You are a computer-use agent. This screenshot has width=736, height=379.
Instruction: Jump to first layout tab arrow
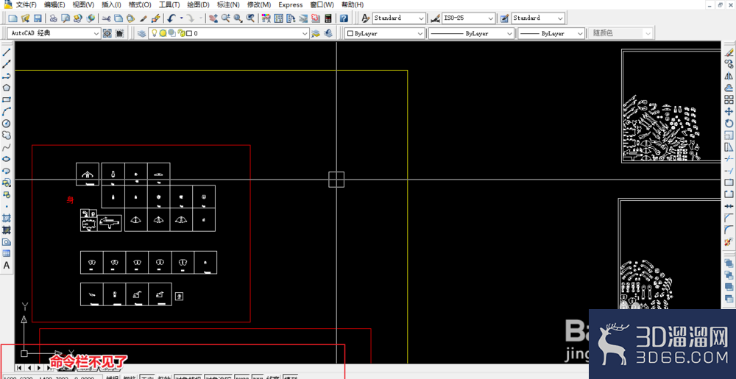click(x=20, y=368)
